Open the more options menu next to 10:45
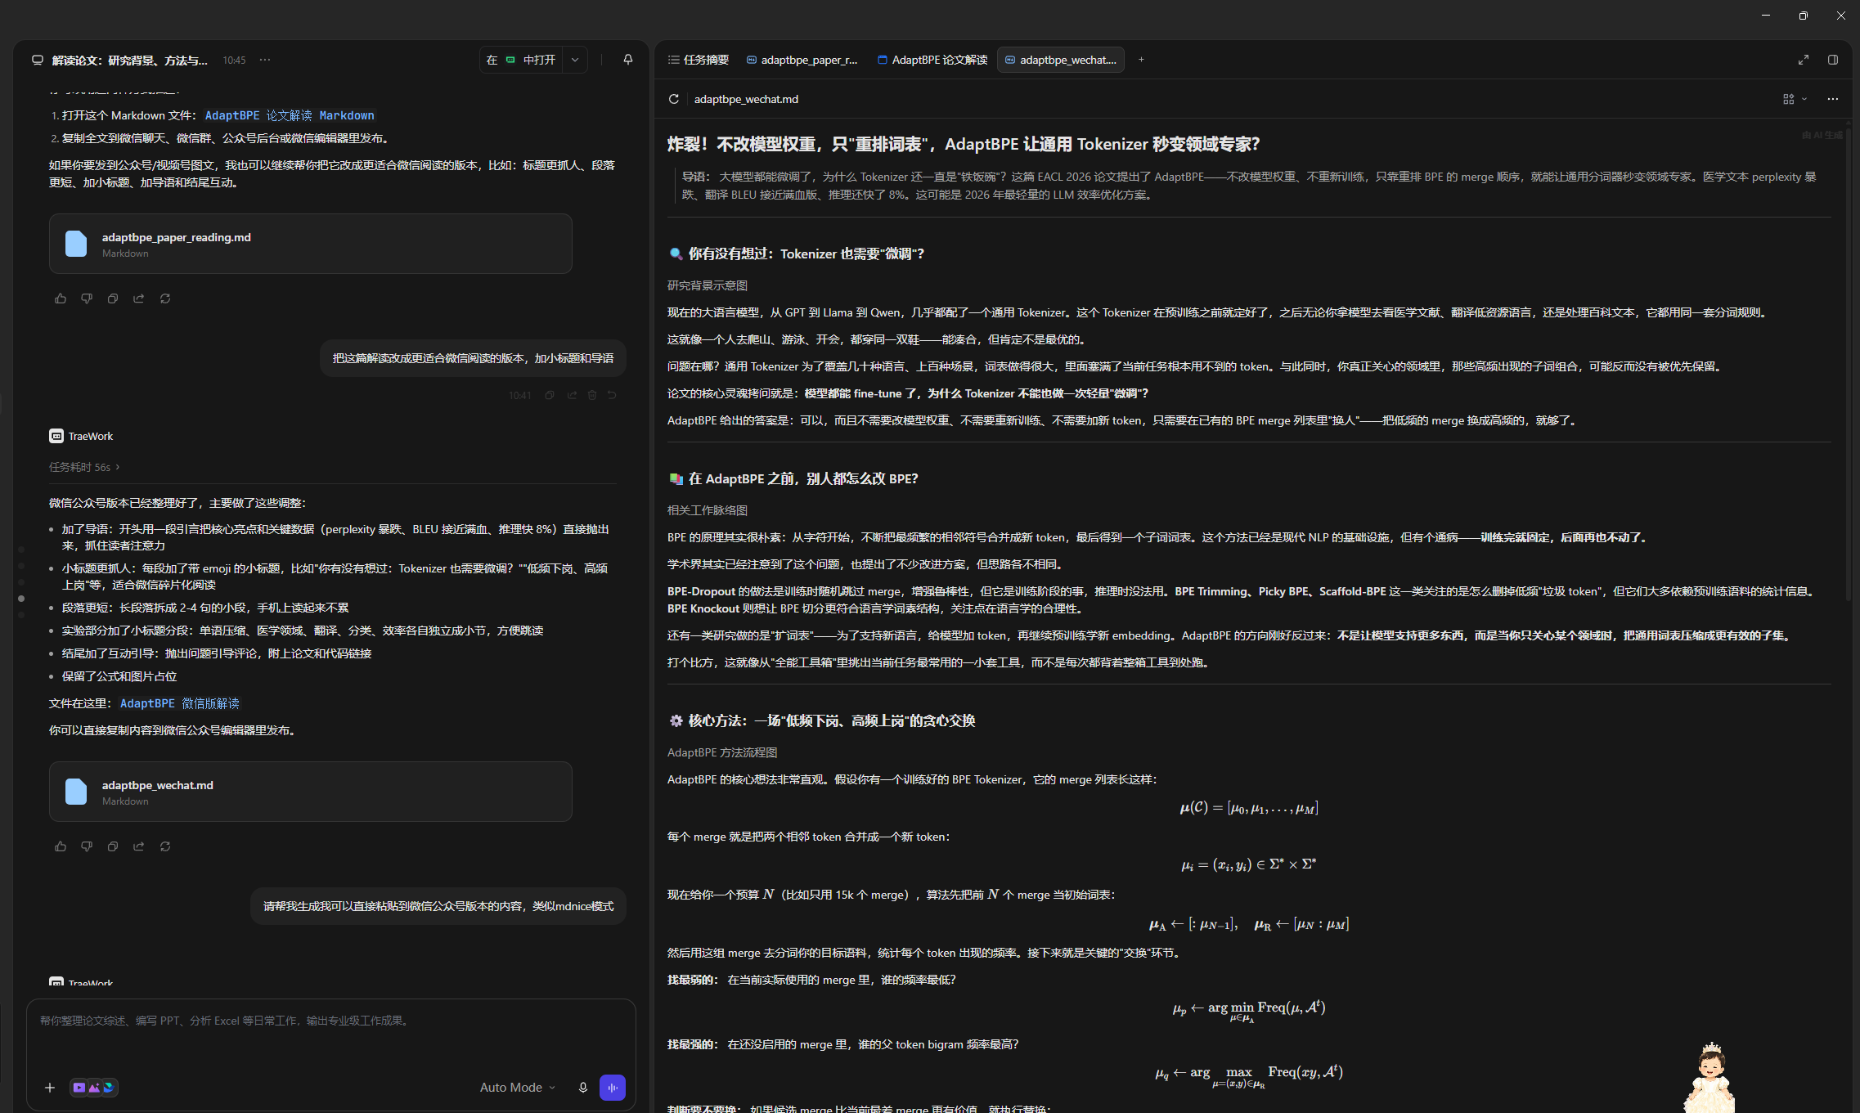The width and height of the screenshot is (1860, 1113). 265,60
